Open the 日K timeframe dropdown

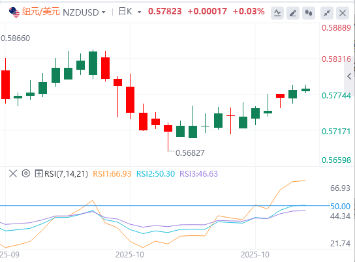pyautogui.click(x=140, y=12)
